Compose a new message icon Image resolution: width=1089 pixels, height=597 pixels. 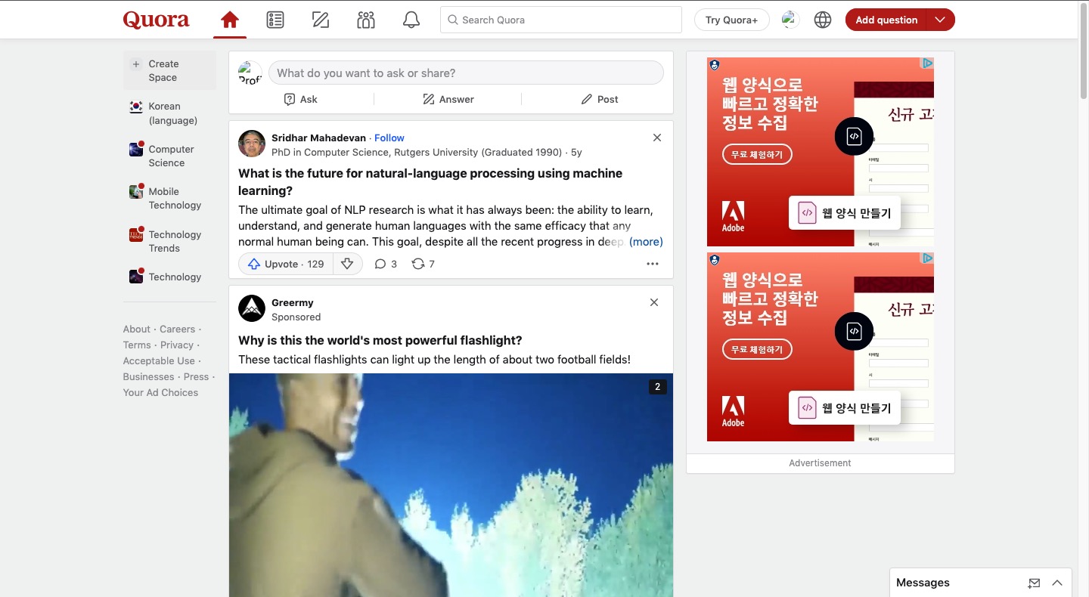1034,583
